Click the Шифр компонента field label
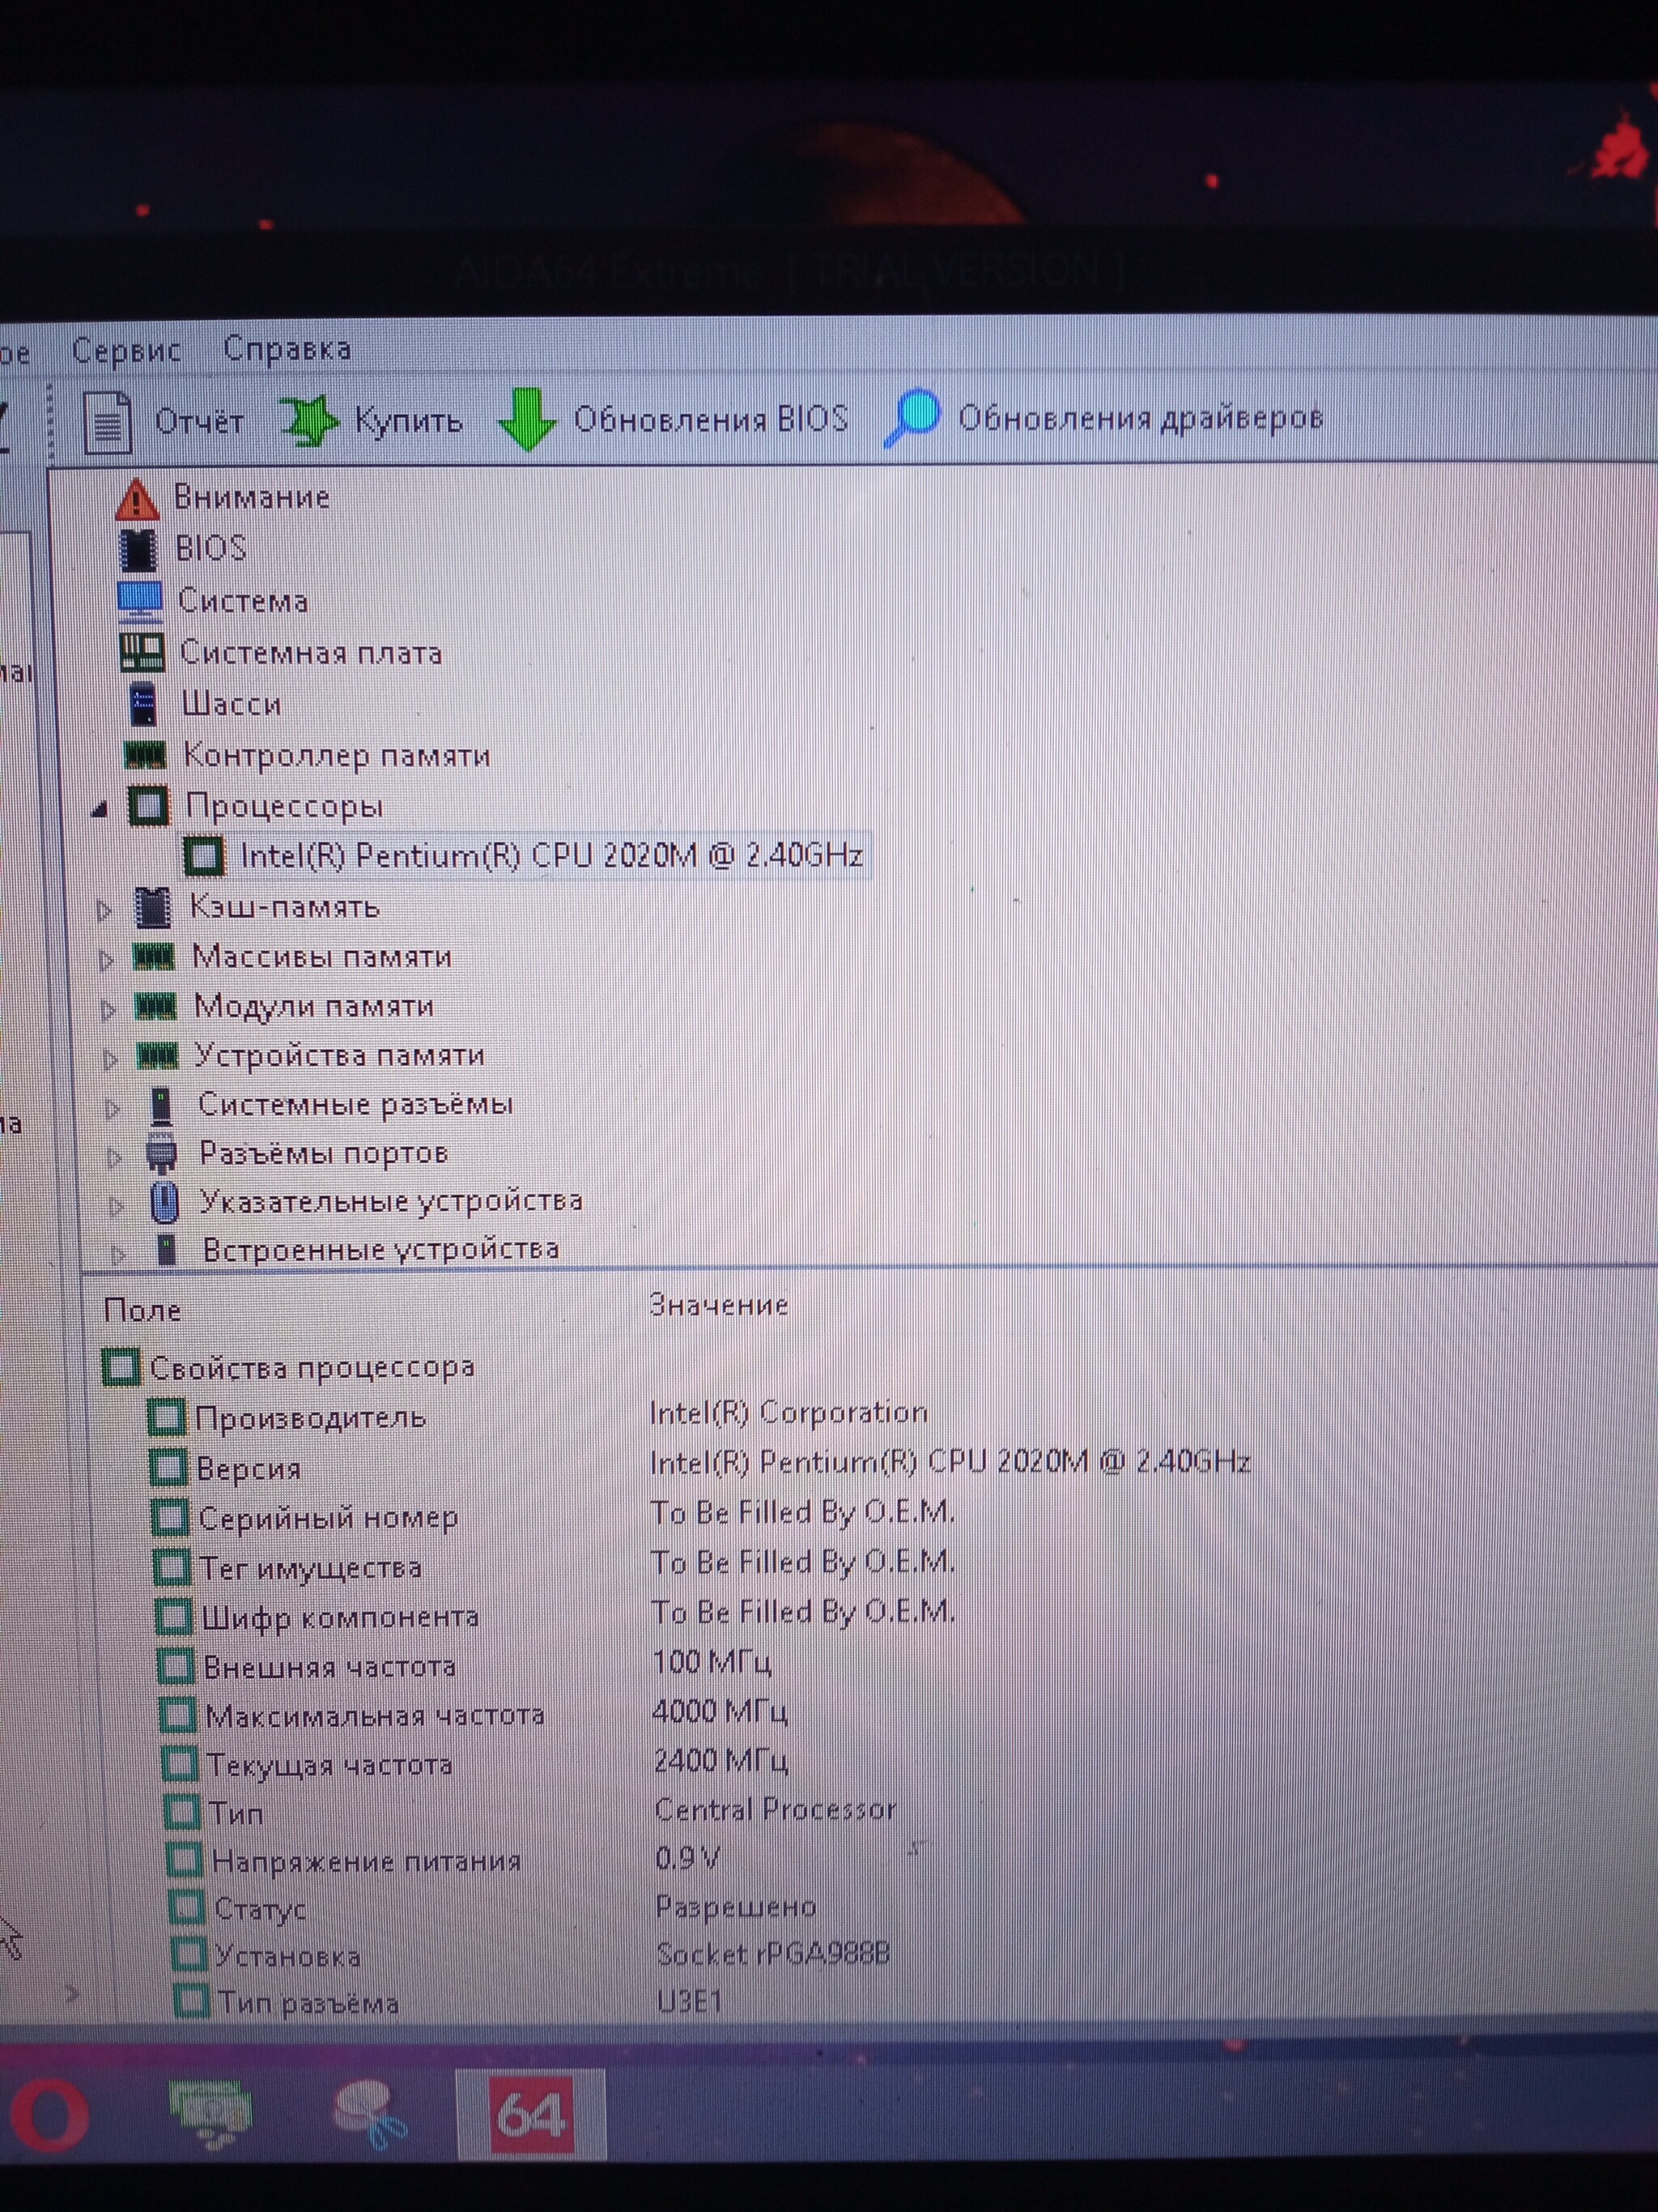 point(341,1617)
